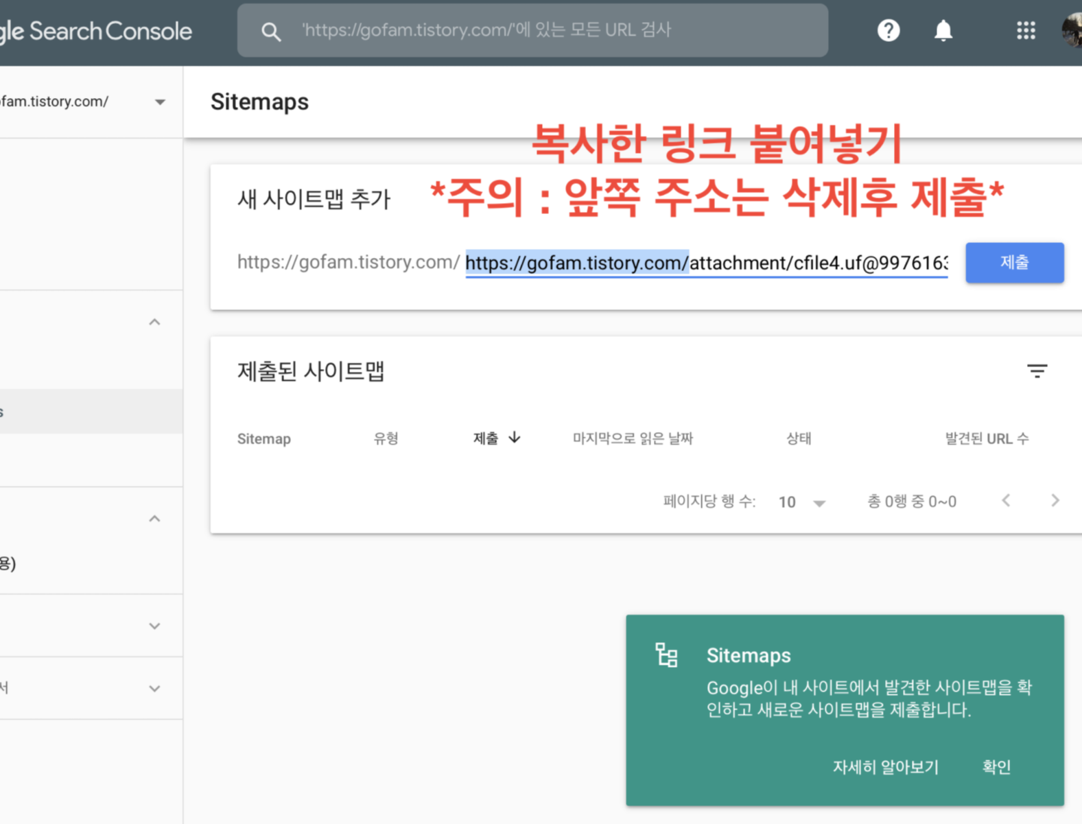Collapse the first sidebar section chevron
The width and height of the screenshot is (1082, 824).
point(154,322)
